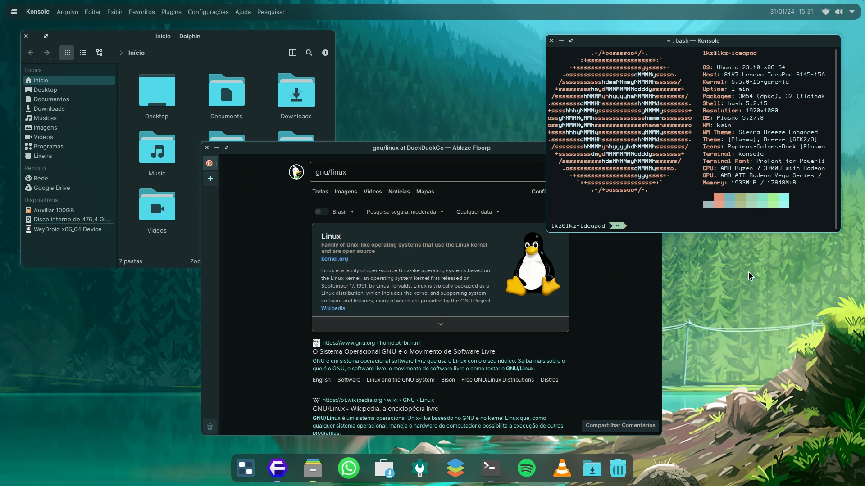Show the information panel in Dolphin

tap(325, 53)
